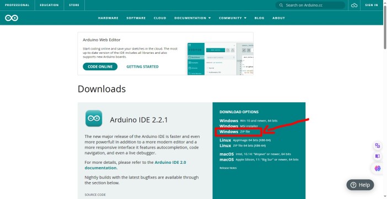Expand the Community dropdown menu
Image resolution: width=387 pixels, height=199 pixels.
click(233, 18)
